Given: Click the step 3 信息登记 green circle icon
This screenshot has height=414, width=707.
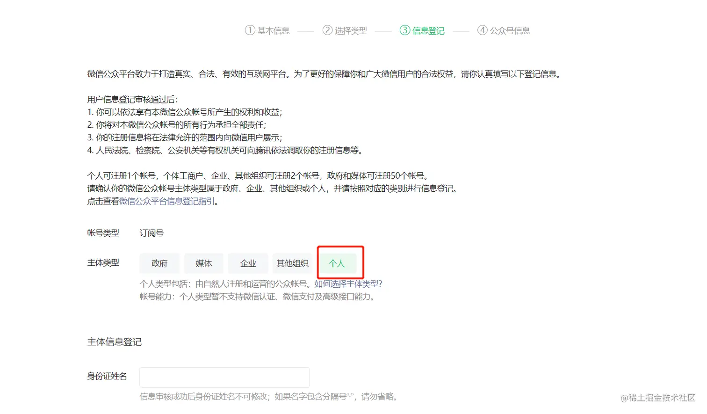Looking at the screenshot, I should coord(404,30).
